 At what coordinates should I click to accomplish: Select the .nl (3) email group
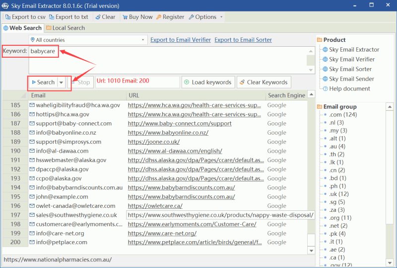336,123
